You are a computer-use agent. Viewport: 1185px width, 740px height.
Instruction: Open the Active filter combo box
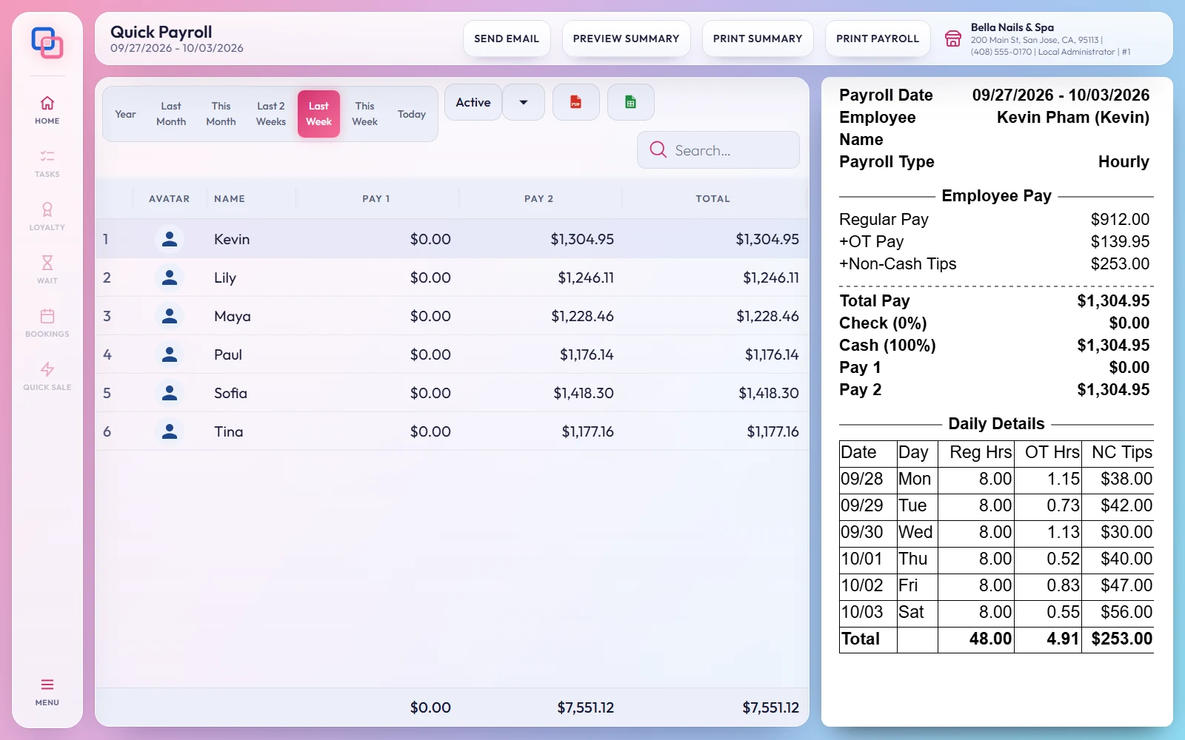(x=473, y=102)
